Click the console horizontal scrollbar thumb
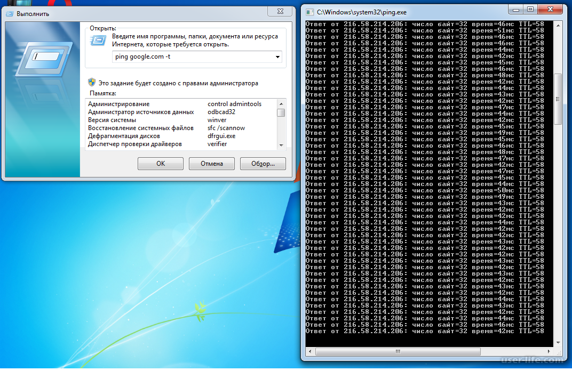 click(398, 352)
